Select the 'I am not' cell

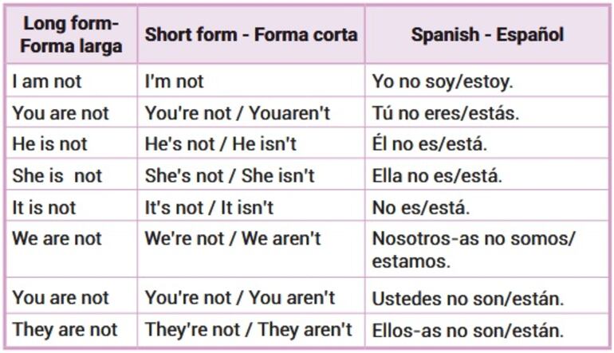47,81
